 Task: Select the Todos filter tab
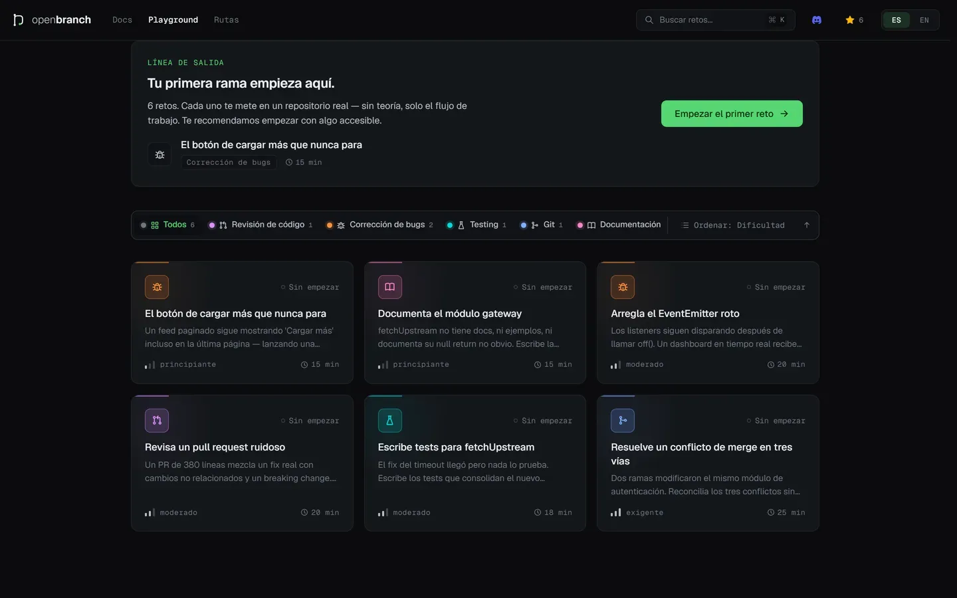point(167,225)
